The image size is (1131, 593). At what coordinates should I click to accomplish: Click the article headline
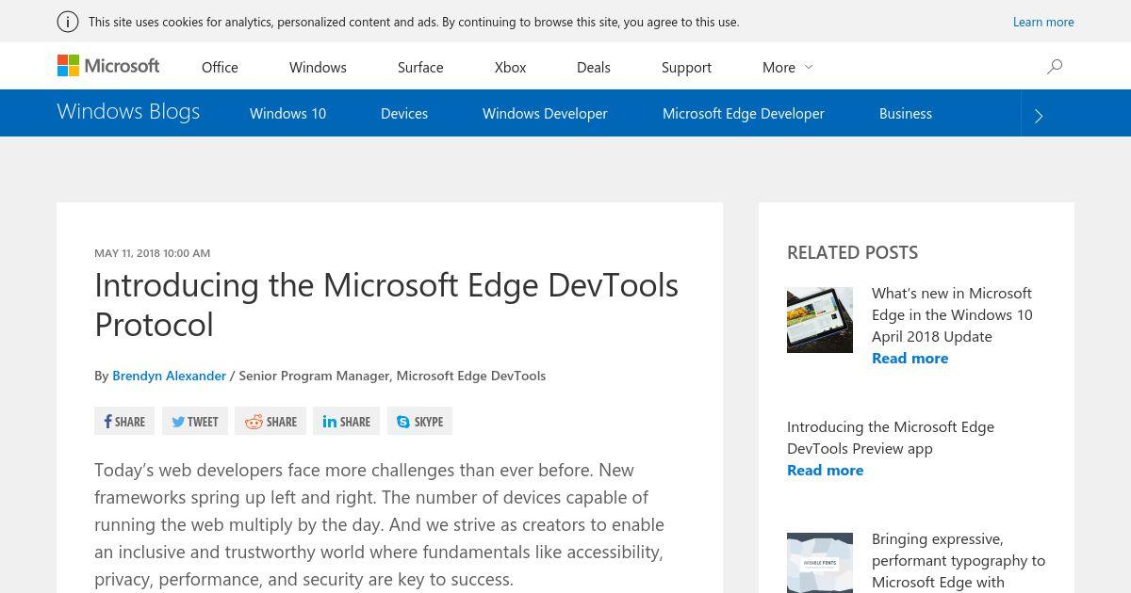pos(386,304)
